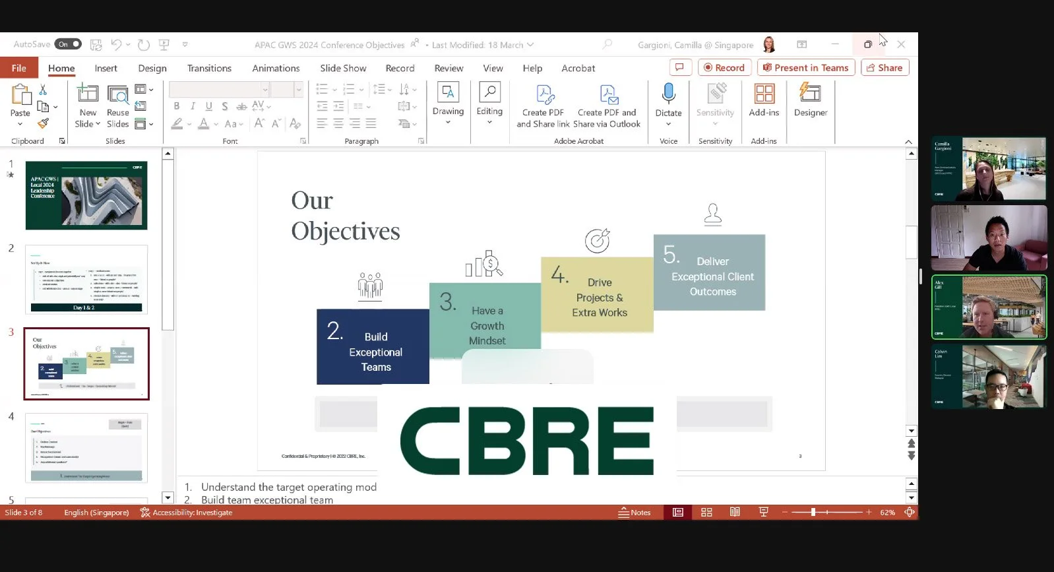Screen dimensions: 1054x572
Task: Switch to the Animations tab
Action: [x=276, y=68]
